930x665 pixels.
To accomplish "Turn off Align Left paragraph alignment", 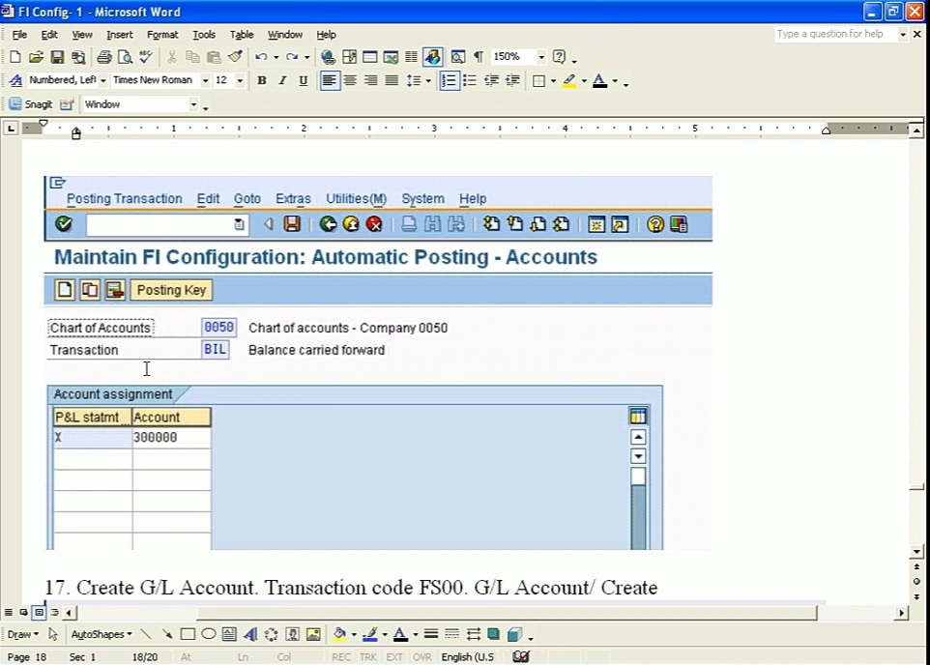I will click(330, 80).
